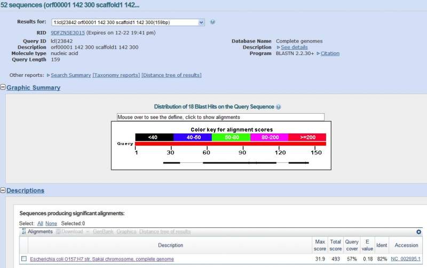This screenshot has width=427, height=268.
Task: Collapse Descriptions section with minus icon
Action: [3, 191]
